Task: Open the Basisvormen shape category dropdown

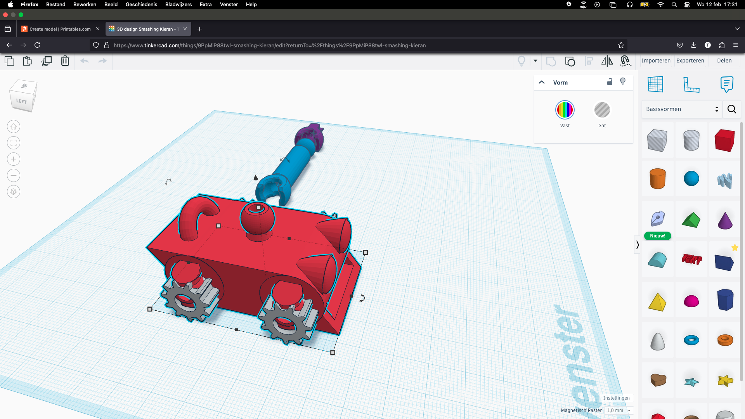Action: click(682, 109)
